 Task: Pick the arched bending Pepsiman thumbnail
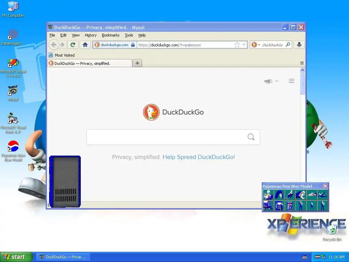[279, 194]
